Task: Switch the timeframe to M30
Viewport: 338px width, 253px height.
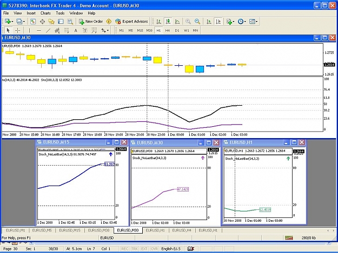Action: click(x=149, y=31)
